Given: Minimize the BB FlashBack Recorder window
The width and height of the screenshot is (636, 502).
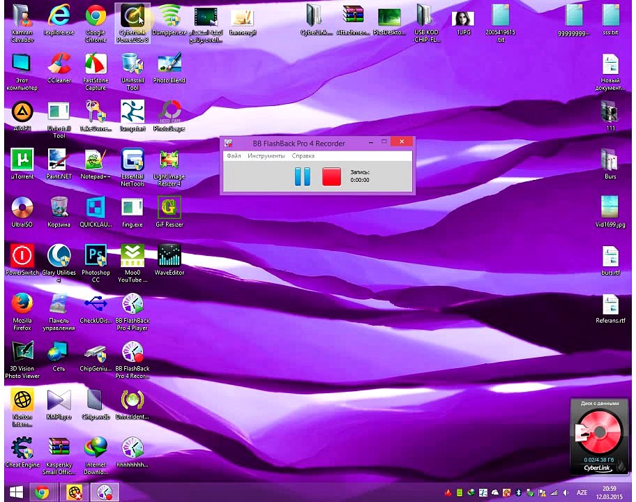Looking at the screenshot, I should (371, 142).
